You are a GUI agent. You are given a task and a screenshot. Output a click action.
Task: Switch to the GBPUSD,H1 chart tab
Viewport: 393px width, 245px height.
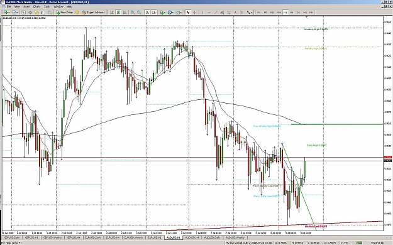pos(31,237)
